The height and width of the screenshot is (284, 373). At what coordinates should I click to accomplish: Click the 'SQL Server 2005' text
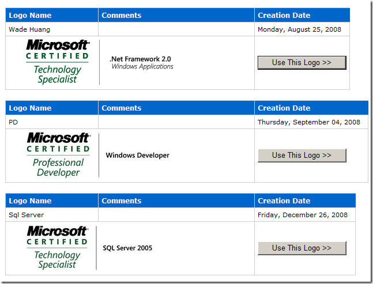127,248
